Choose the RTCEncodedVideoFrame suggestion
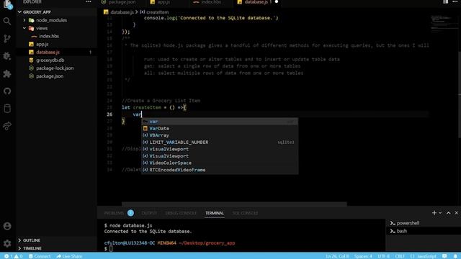Screen dimensions: 461x259 point(220,170)
